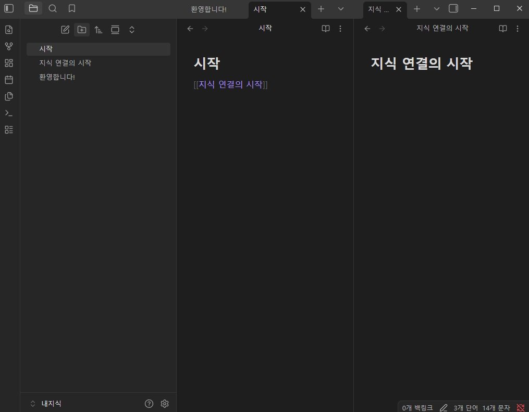Open settings gear icon
The image size is (529, 412).
[165, 404]
